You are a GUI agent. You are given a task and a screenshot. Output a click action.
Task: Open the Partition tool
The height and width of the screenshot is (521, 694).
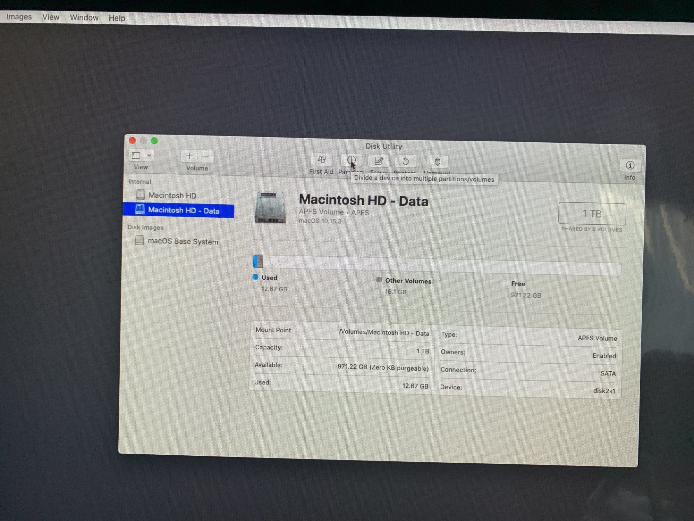[351, 160]
